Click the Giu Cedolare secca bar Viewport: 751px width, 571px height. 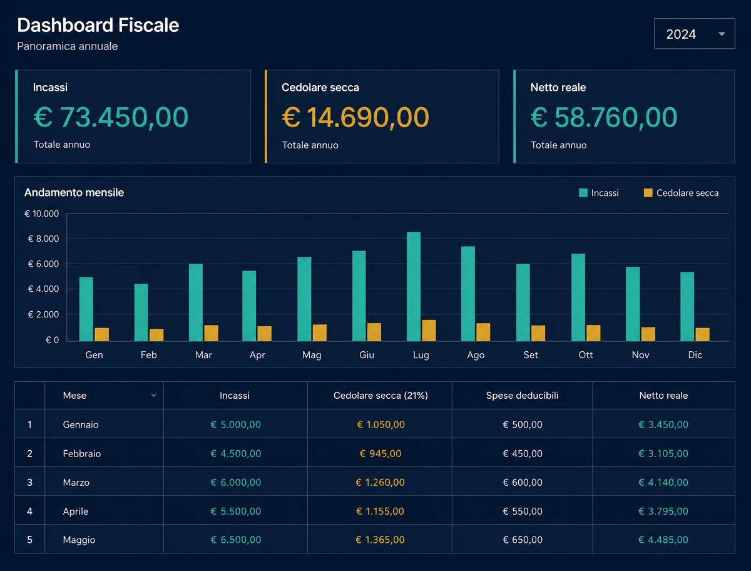(374, 332)
